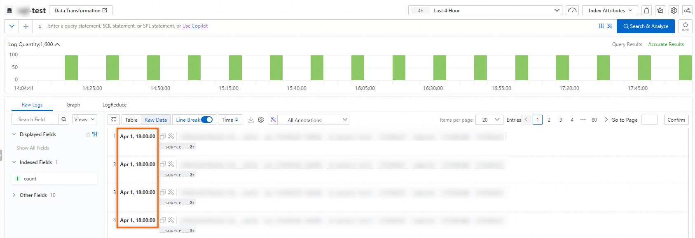
Task: Click the Use Copilot link
Action: pos(195,26)
